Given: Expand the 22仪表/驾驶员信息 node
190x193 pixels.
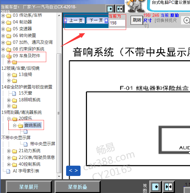Looking at the screenshot, I should [9, 158].
